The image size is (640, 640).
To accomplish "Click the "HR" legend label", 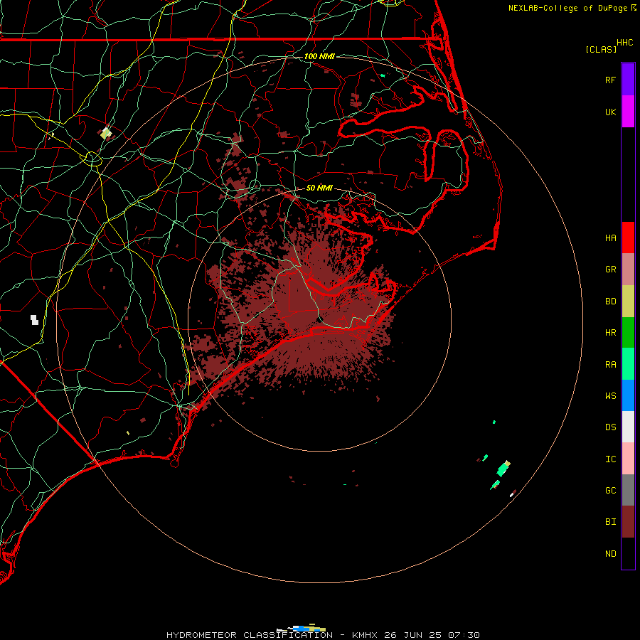I will point(610,333).
